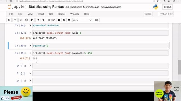Click the Jupyter logo

click(x=16, y=7)
